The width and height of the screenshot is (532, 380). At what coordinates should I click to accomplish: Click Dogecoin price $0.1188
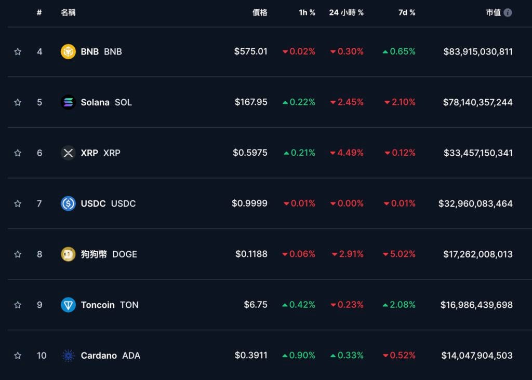point(251,254)
